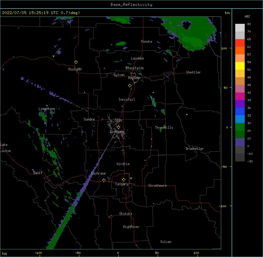Click the RockyMH label
The image size is (263, 257).
75,69
